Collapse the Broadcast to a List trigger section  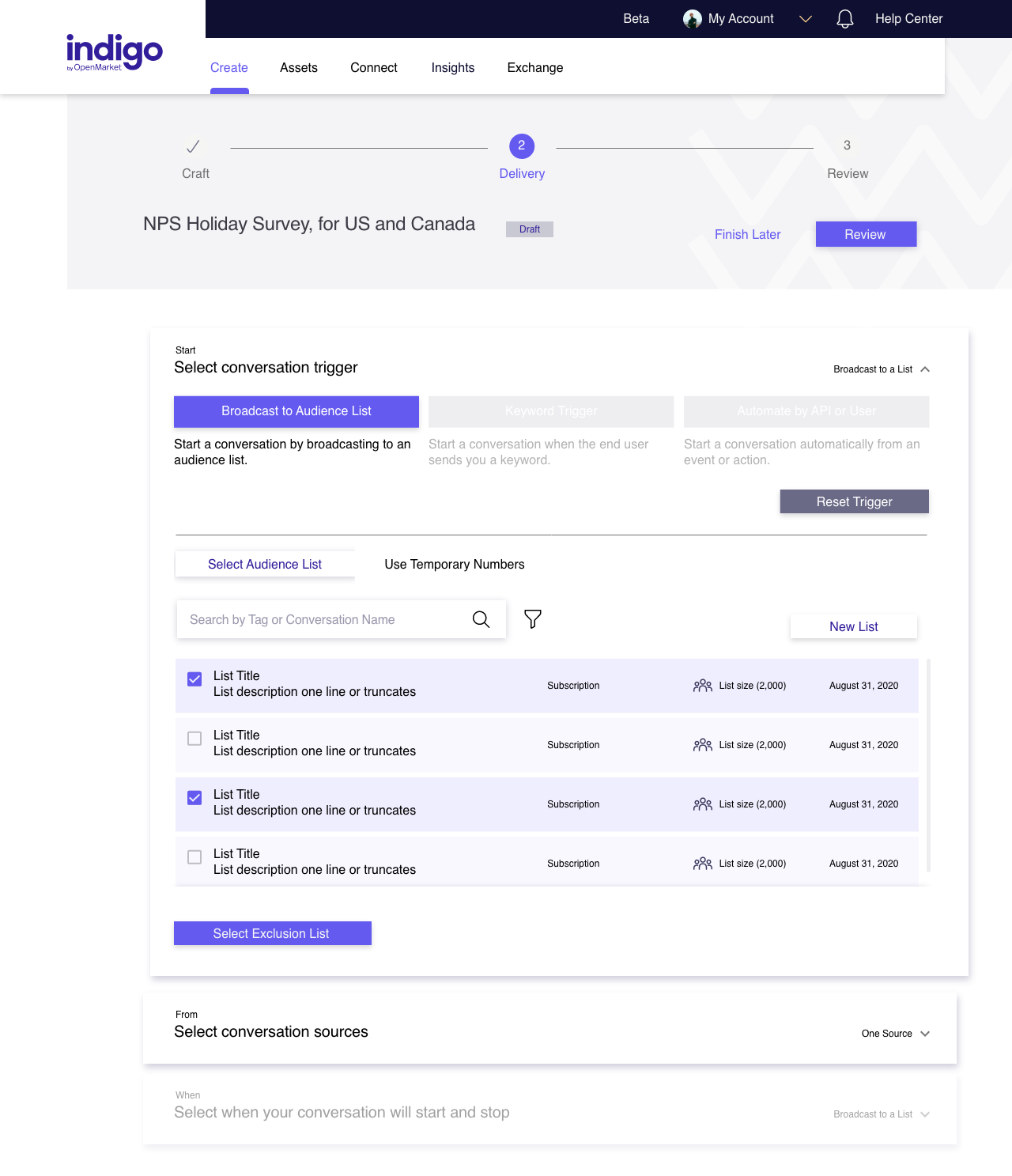925,369
